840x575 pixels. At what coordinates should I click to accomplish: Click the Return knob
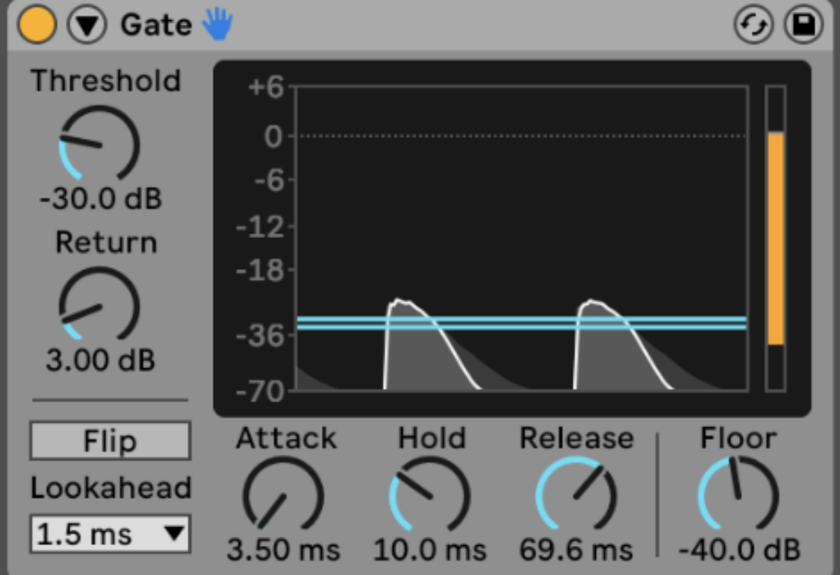99,307
